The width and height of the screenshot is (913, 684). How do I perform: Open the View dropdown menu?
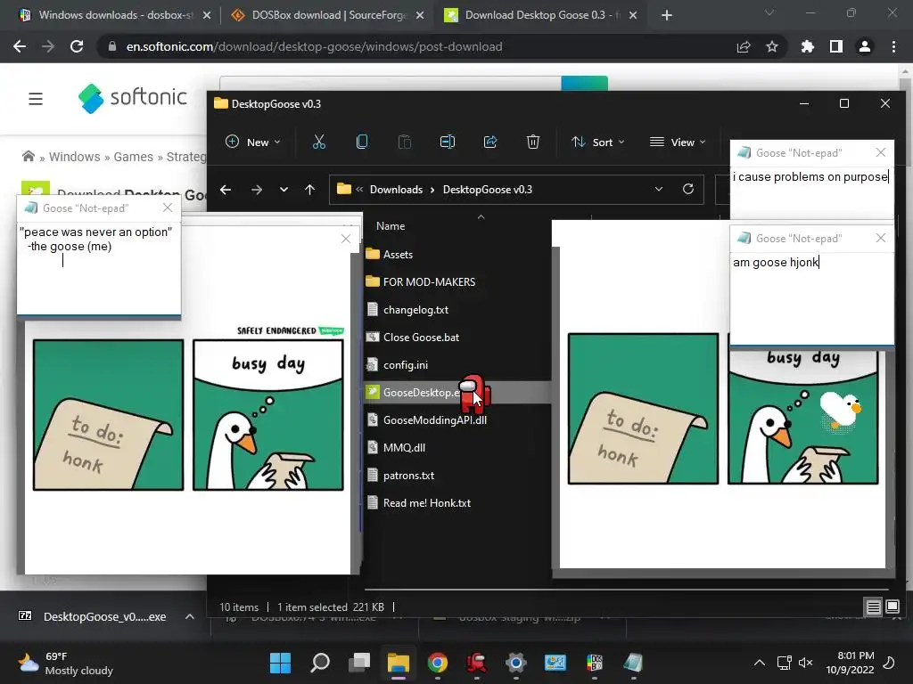678,142
